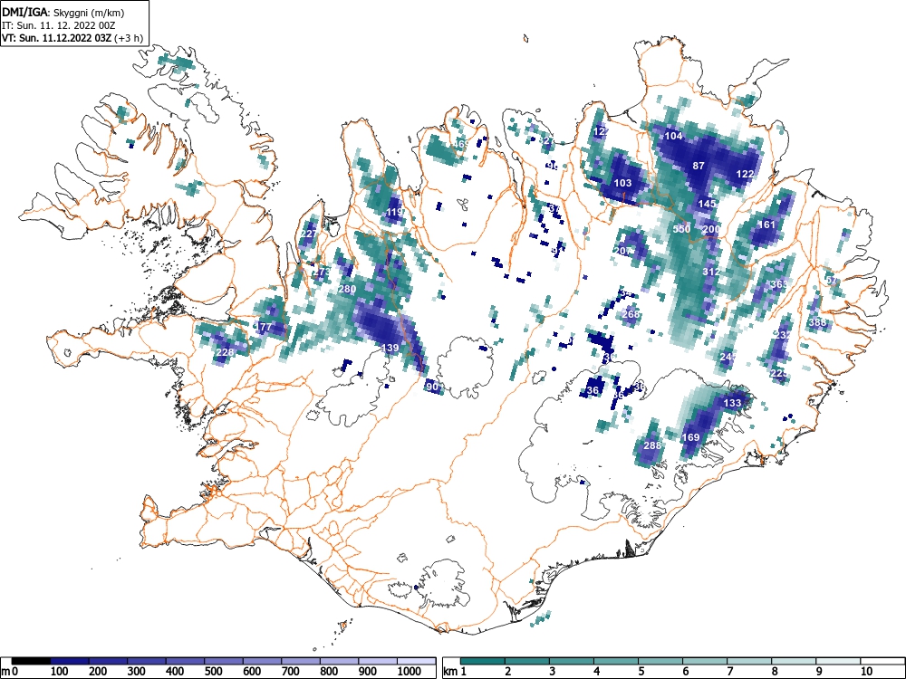The width and height of the screenshot is (906, 679).
Task: Click the 550 value on the map
Action: click(682, 229)
